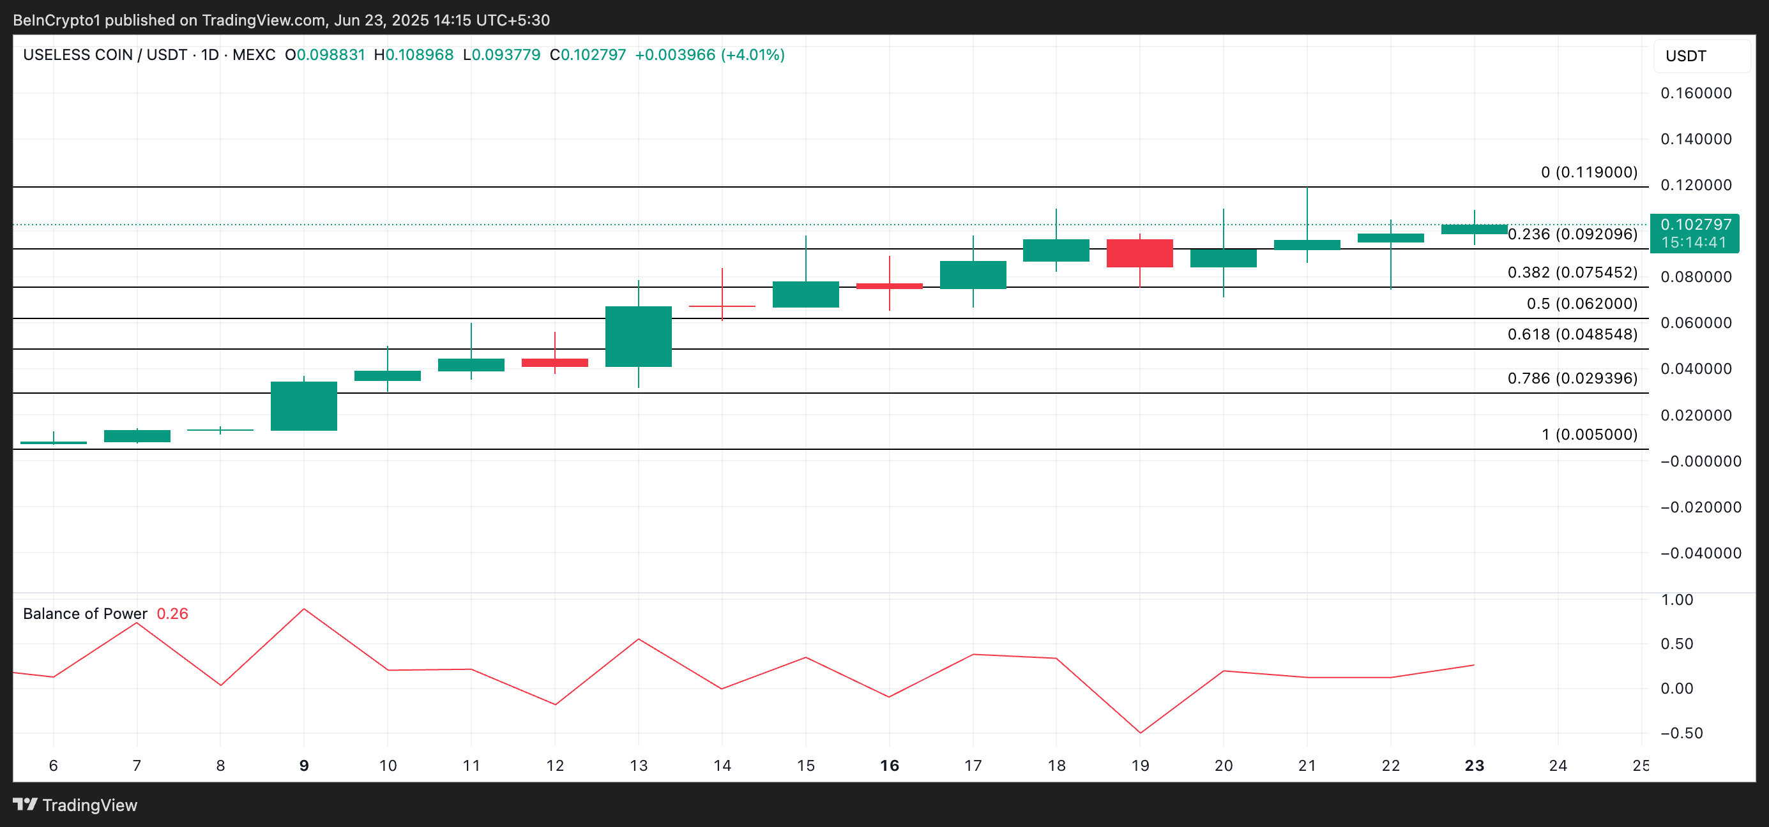Select the 0.236 Fibonacci level label
This screenshot has width=1769, height=827.
tap(1572, 234)
